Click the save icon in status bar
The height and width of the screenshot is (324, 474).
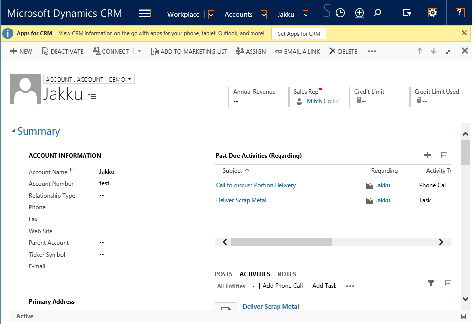click(x=463, y=316)
